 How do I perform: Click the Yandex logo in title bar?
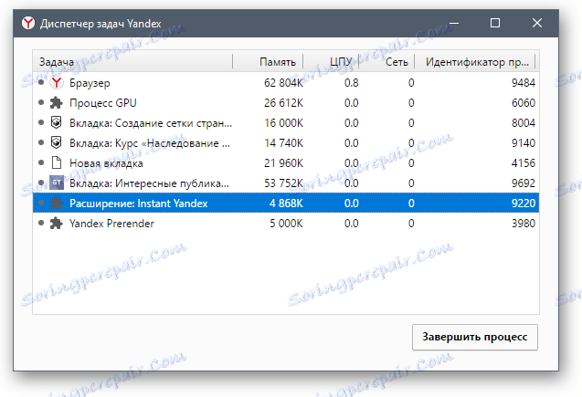27,23
